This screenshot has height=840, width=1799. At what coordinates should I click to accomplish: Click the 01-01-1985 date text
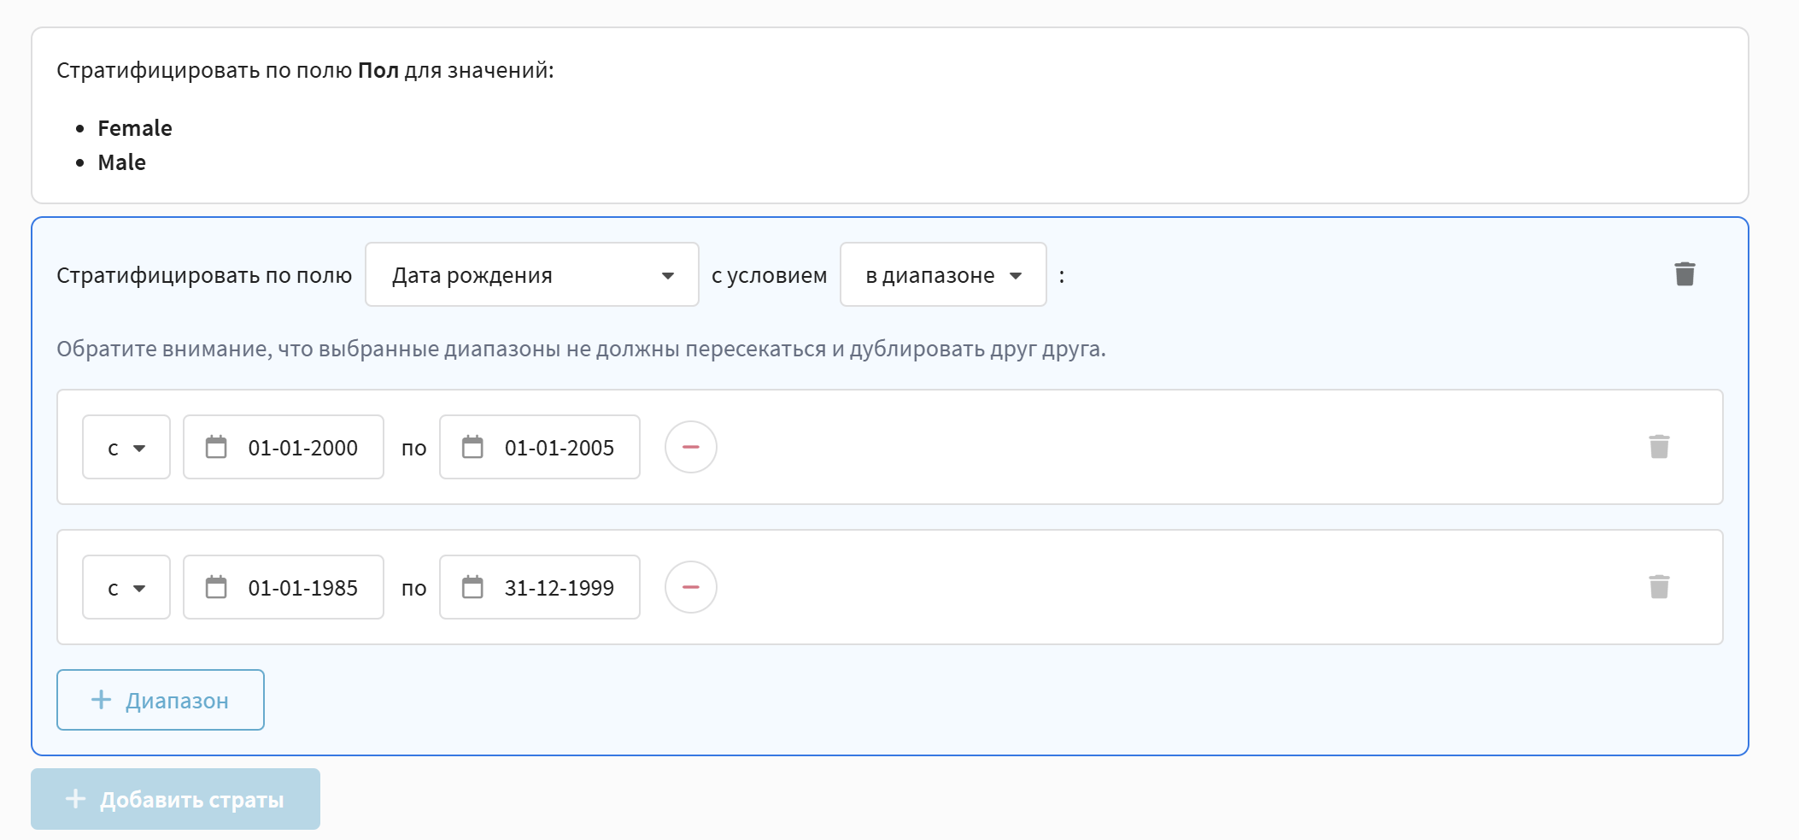point(302,588)
